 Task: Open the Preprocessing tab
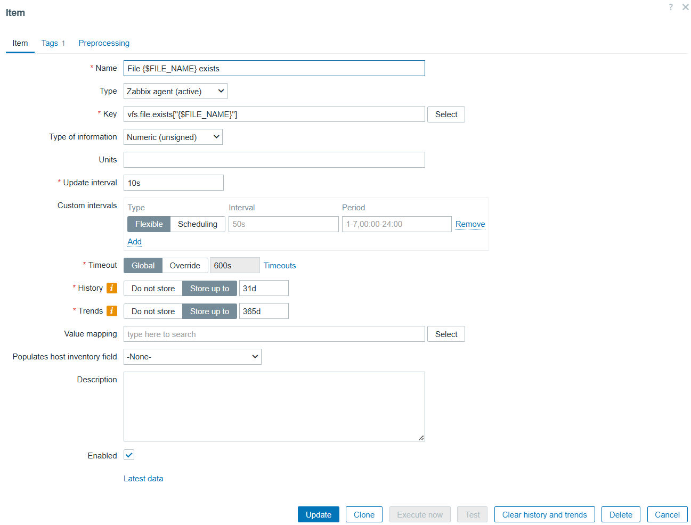pos(104,43)
